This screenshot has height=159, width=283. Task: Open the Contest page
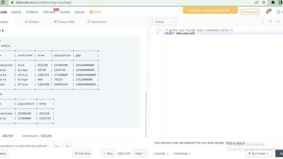[65, 12]
